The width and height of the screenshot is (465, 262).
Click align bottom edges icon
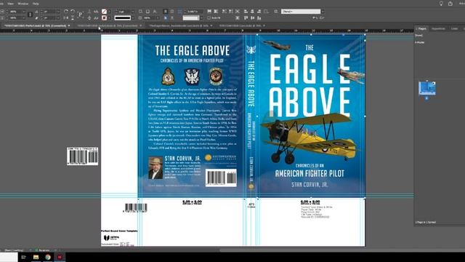pyautogui.click(x=259, y=17)
